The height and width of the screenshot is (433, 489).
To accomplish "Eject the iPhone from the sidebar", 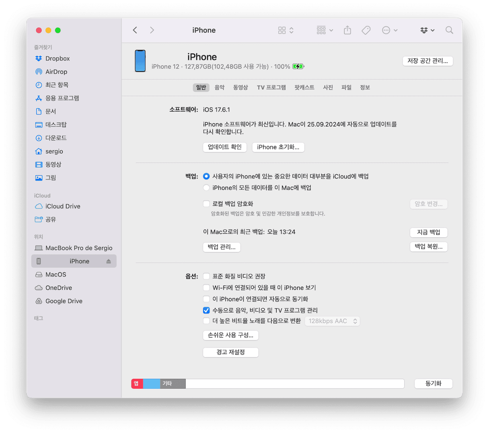I will click(109, 261).
